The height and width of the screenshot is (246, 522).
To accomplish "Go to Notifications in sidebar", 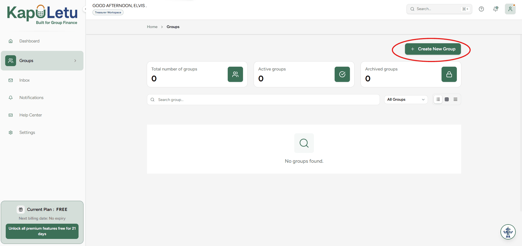I will coord(31,98).
